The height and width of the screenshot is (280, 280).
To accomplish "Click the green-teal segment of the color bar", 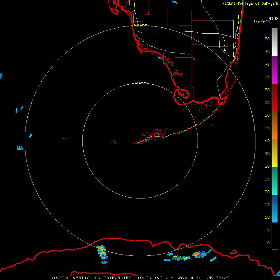I will click(x=275, y=181).
